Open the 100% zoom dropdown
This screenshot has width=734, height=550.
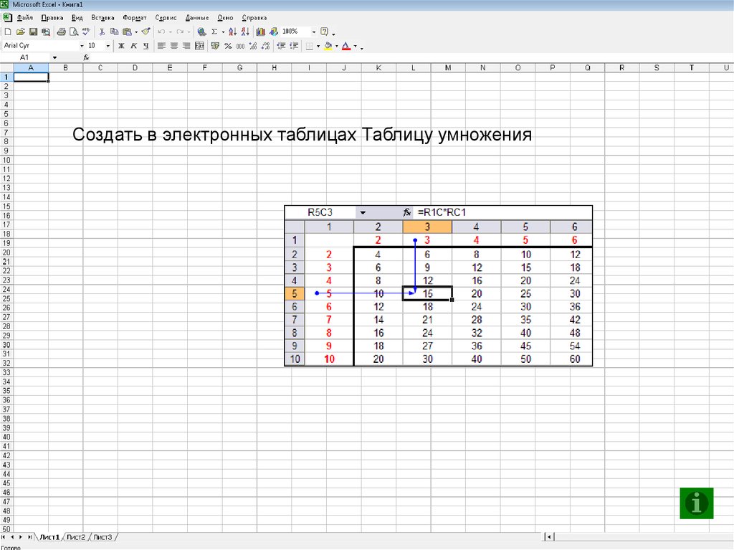tap(313, 32)
